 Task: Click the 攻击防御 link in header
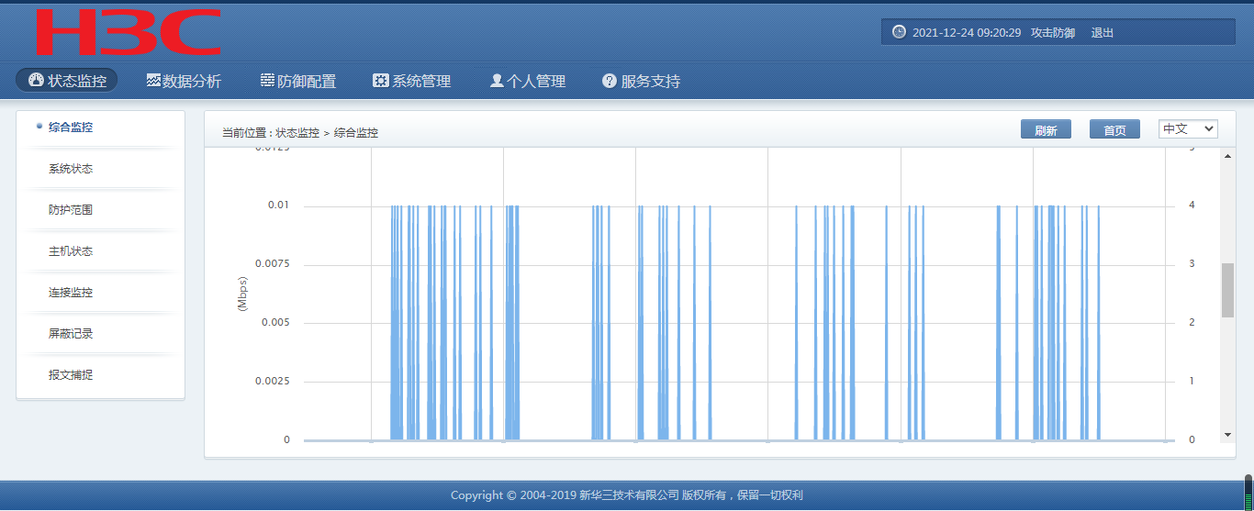(1053, 32)
